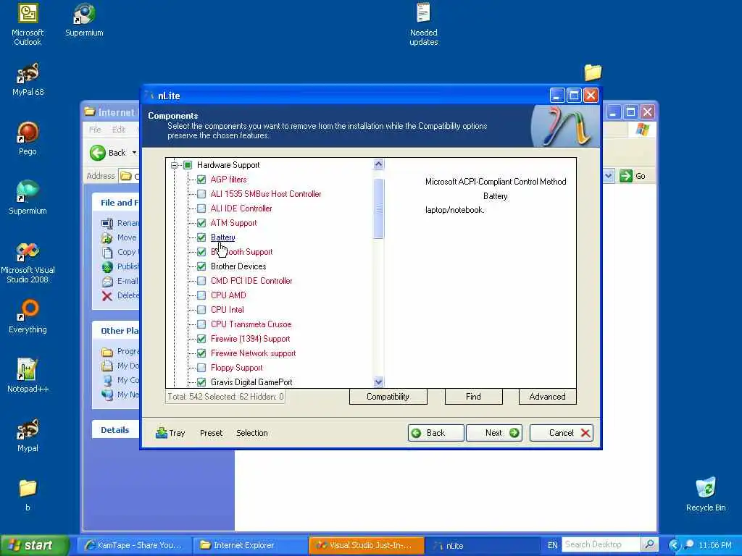Click the Edit menu in Explorer window
The image size is (742, 556).
click(x=118, y=130)
